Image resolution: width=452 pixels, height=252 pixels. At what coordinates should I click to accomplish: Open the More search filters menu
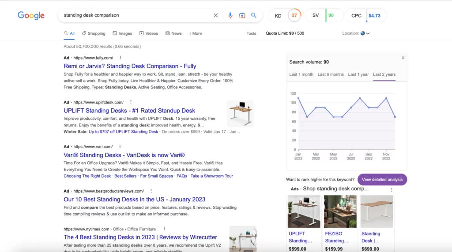point(195,33)
